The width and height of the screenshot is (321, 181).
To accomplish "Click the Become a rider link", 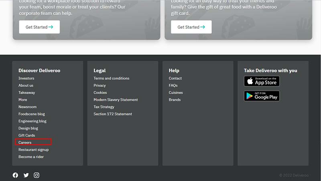I will [x=31, y=157].
